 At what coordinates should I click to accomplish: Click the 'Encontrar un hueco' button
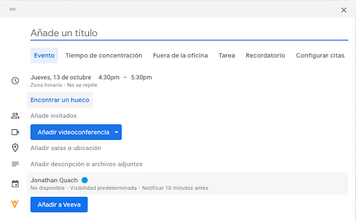pos(60,100)
